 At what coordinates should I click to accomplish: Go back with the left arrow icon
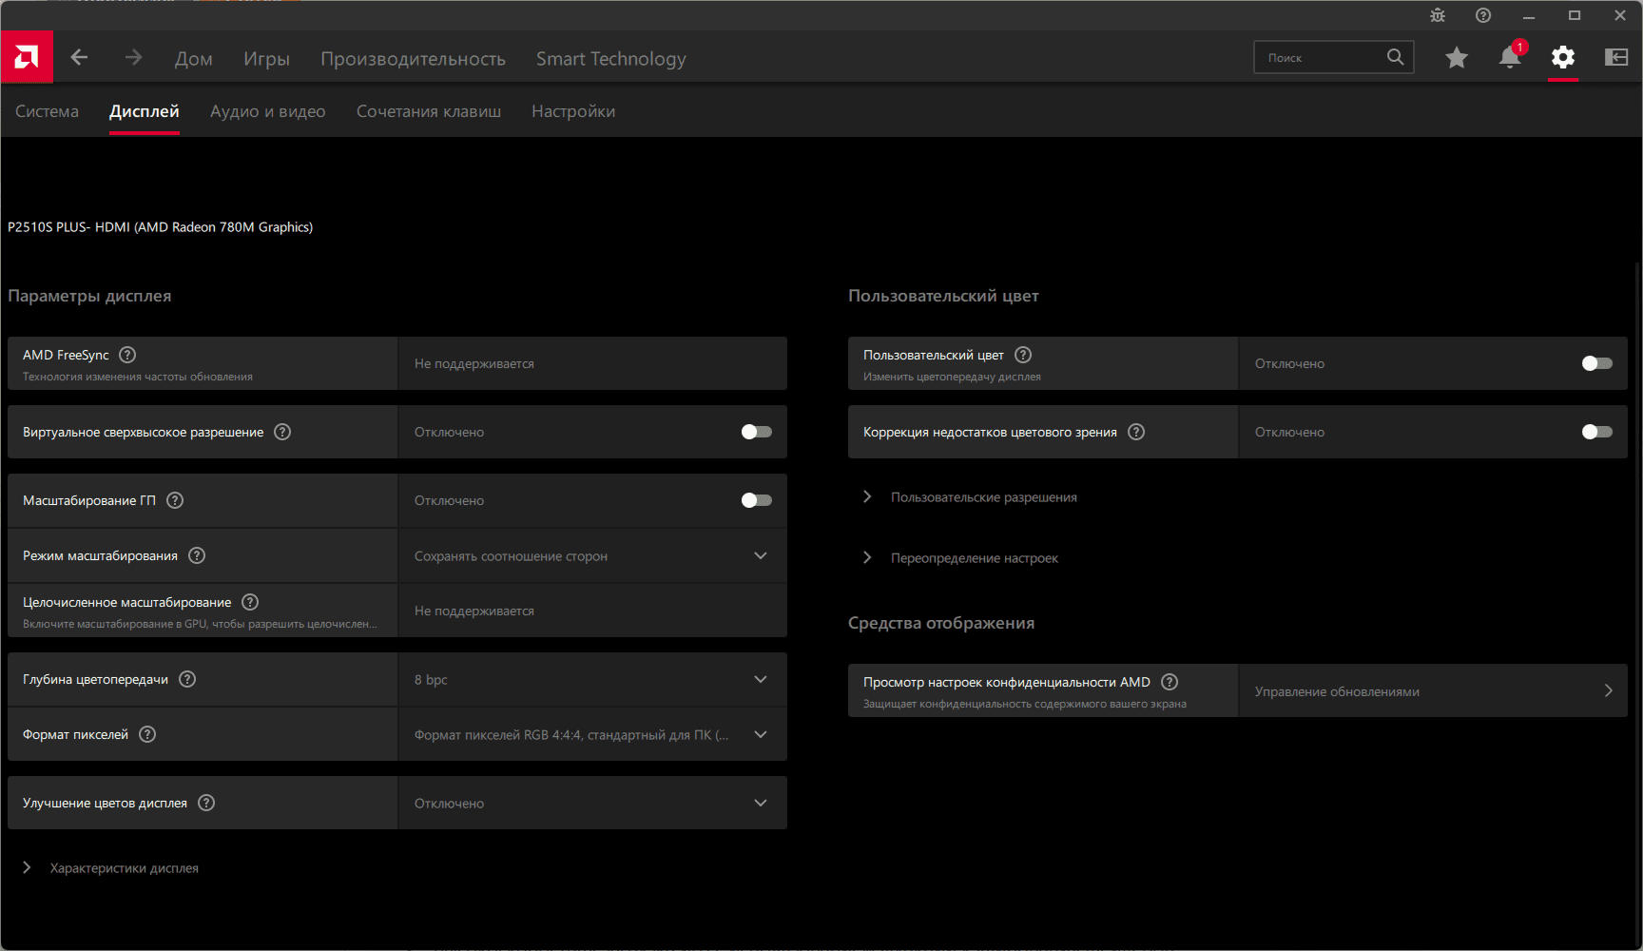pos(79,58)
